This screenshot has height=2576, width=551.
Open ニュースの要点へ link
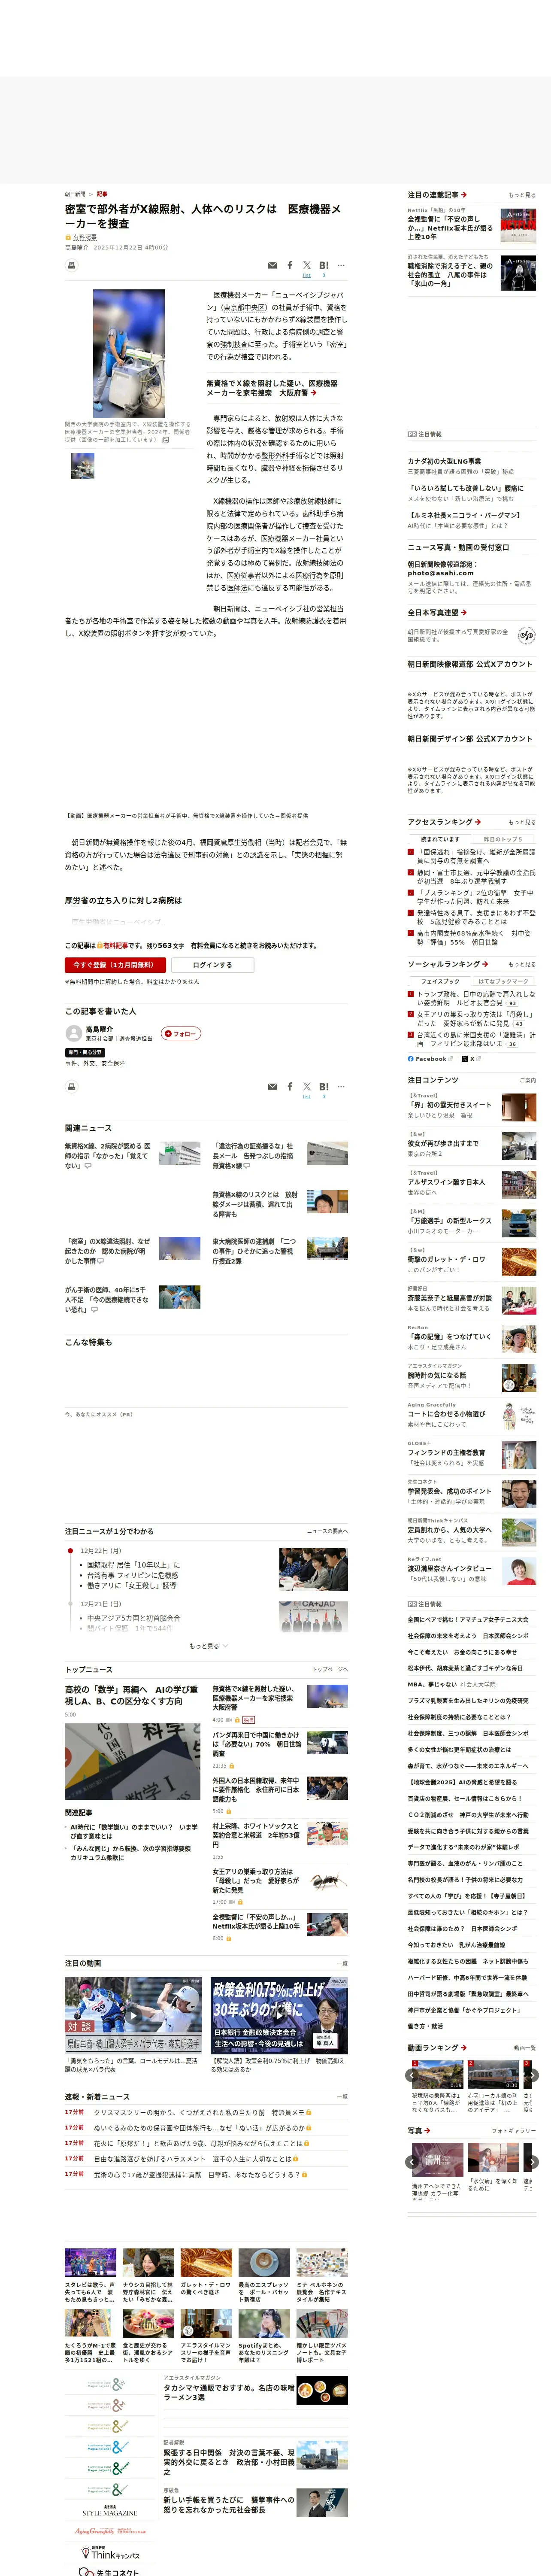(327, 1531)
